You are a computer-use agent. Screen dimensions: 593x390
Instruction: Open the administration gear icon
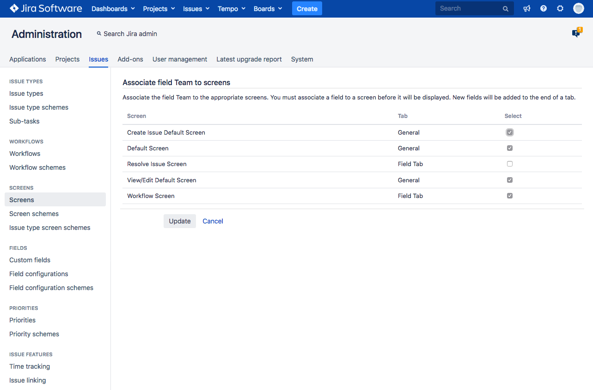tap(560, 9)
